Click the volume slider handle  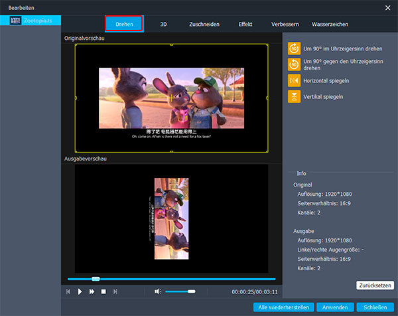(192, 291)
